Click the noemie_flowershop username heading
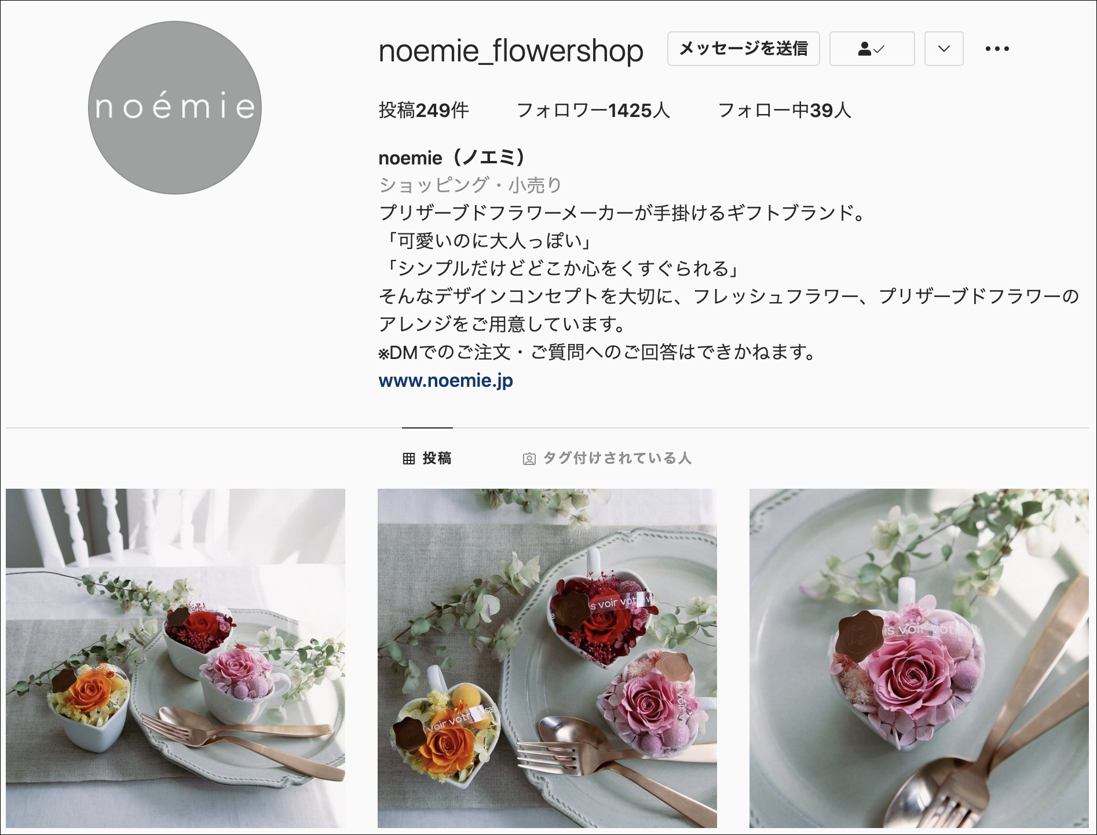Screen dimensions: 1097x835 coord(511,50)
